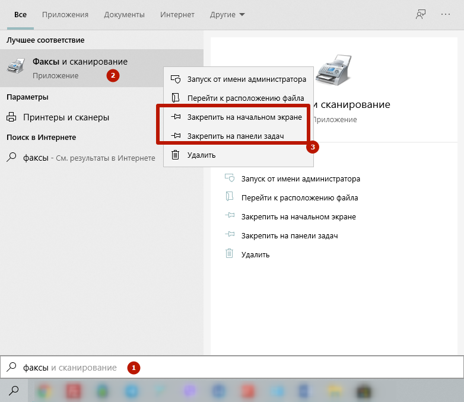The width and height of the screenshot is (464, 402).
Task: Choose Закрепить на панели задач in context menu
Action: click(x=236, y=136)
